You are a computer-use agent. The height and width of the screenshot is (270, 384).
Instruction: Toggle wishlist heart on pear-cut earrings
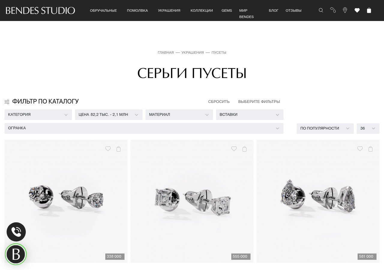[360, 148]
